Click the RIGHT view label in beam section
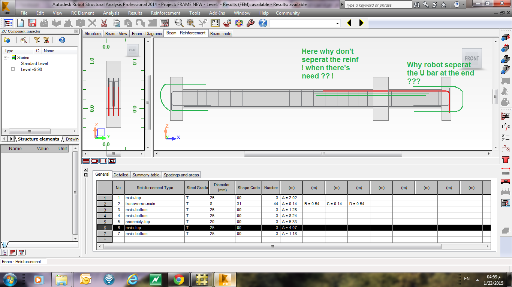The image size is (512, 287). [132, 49]
